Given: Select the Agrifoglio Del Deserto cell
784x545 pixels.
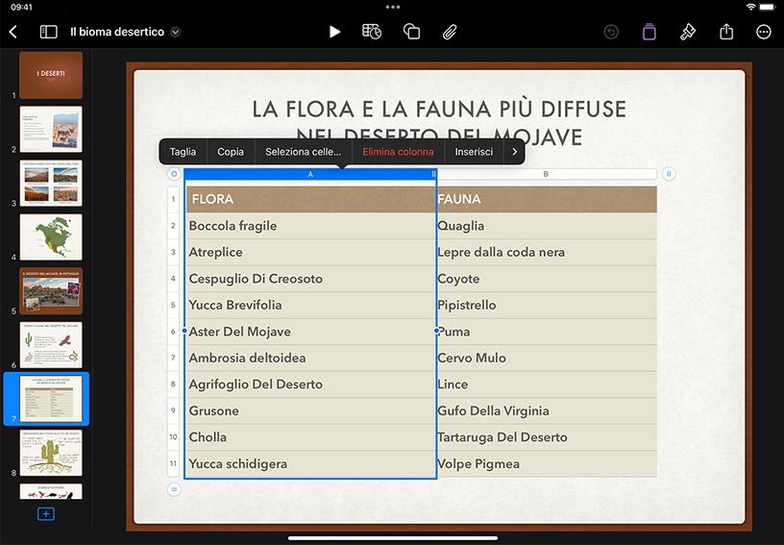Looking at the screenshot, I should (310, 384).
